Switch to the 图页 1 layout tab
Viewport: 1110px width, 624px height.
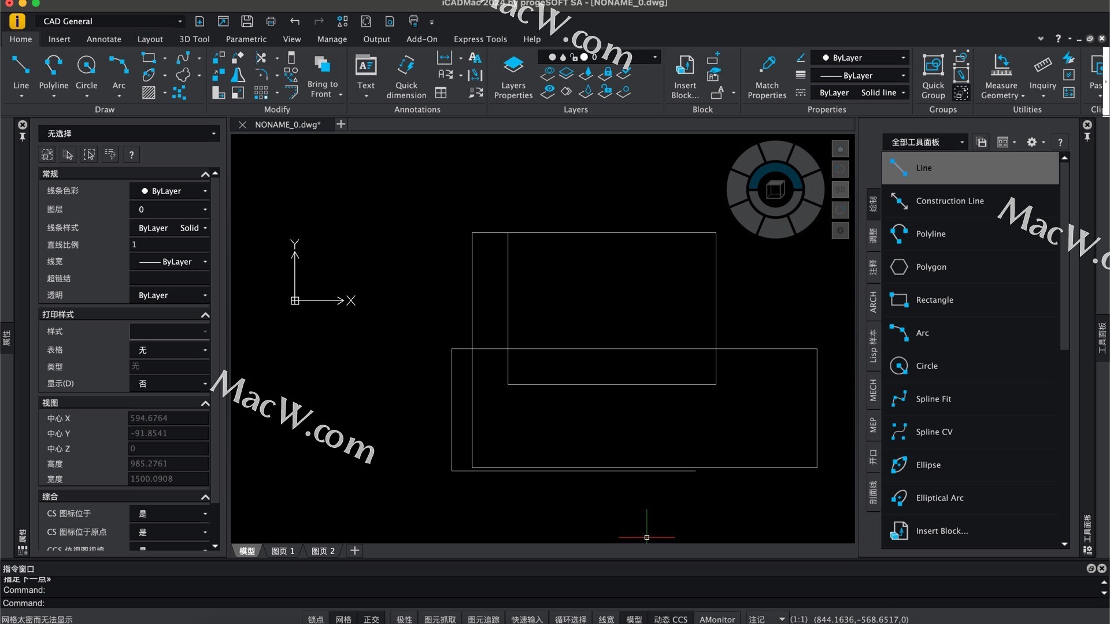(283, 551)
